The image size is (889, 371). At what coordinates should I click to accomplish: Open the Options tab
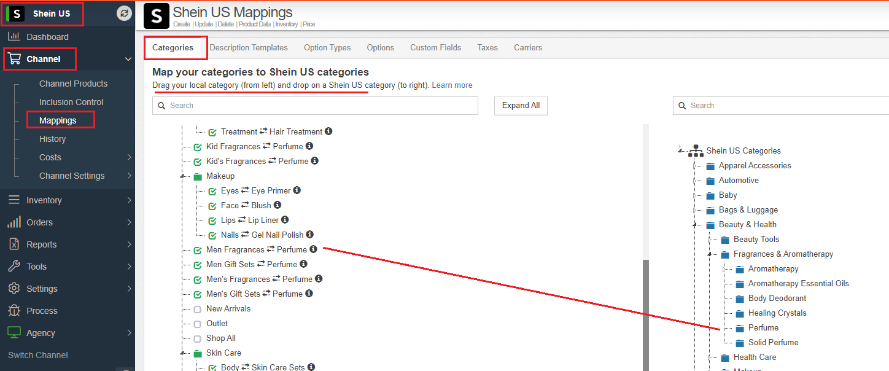click(x=381, y=47)
